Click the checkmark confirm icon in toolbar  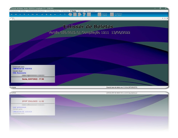coord(42,15)
